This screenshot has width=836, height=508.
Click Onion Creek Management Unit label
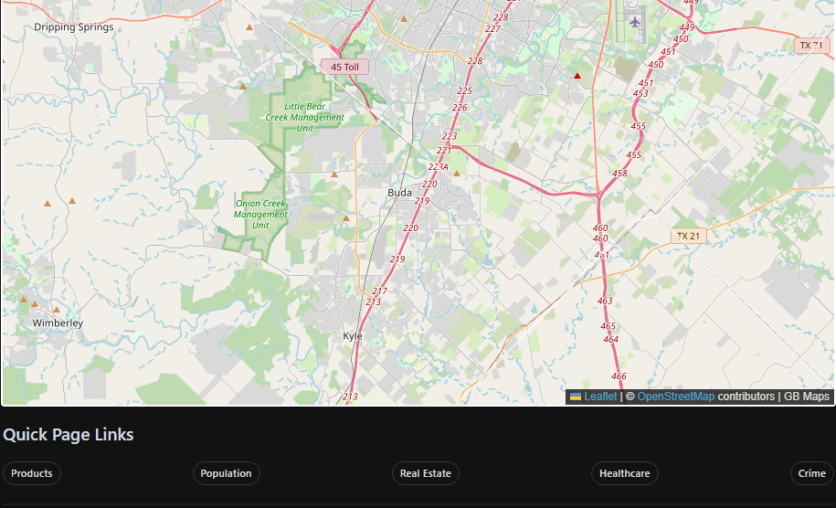[260, 215]
